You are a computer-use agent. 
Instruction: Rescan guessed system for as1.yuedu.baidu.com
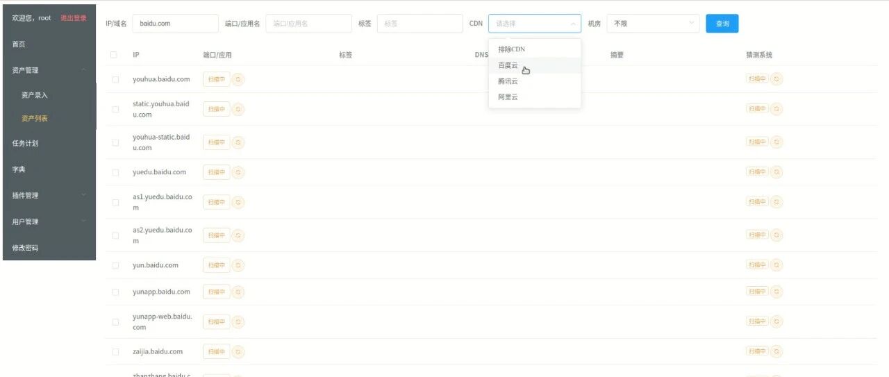776,201
